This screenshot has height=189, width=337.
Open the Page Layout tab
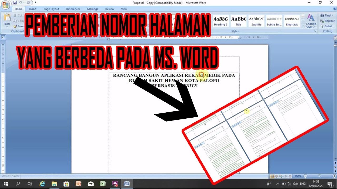51,9
